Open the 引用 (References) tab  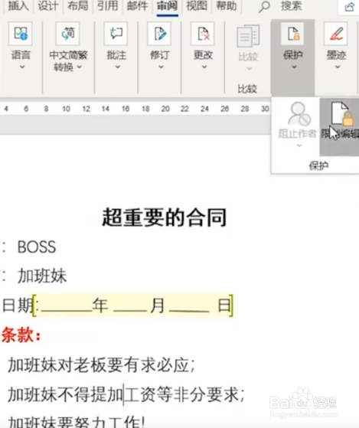coord(107,5)
